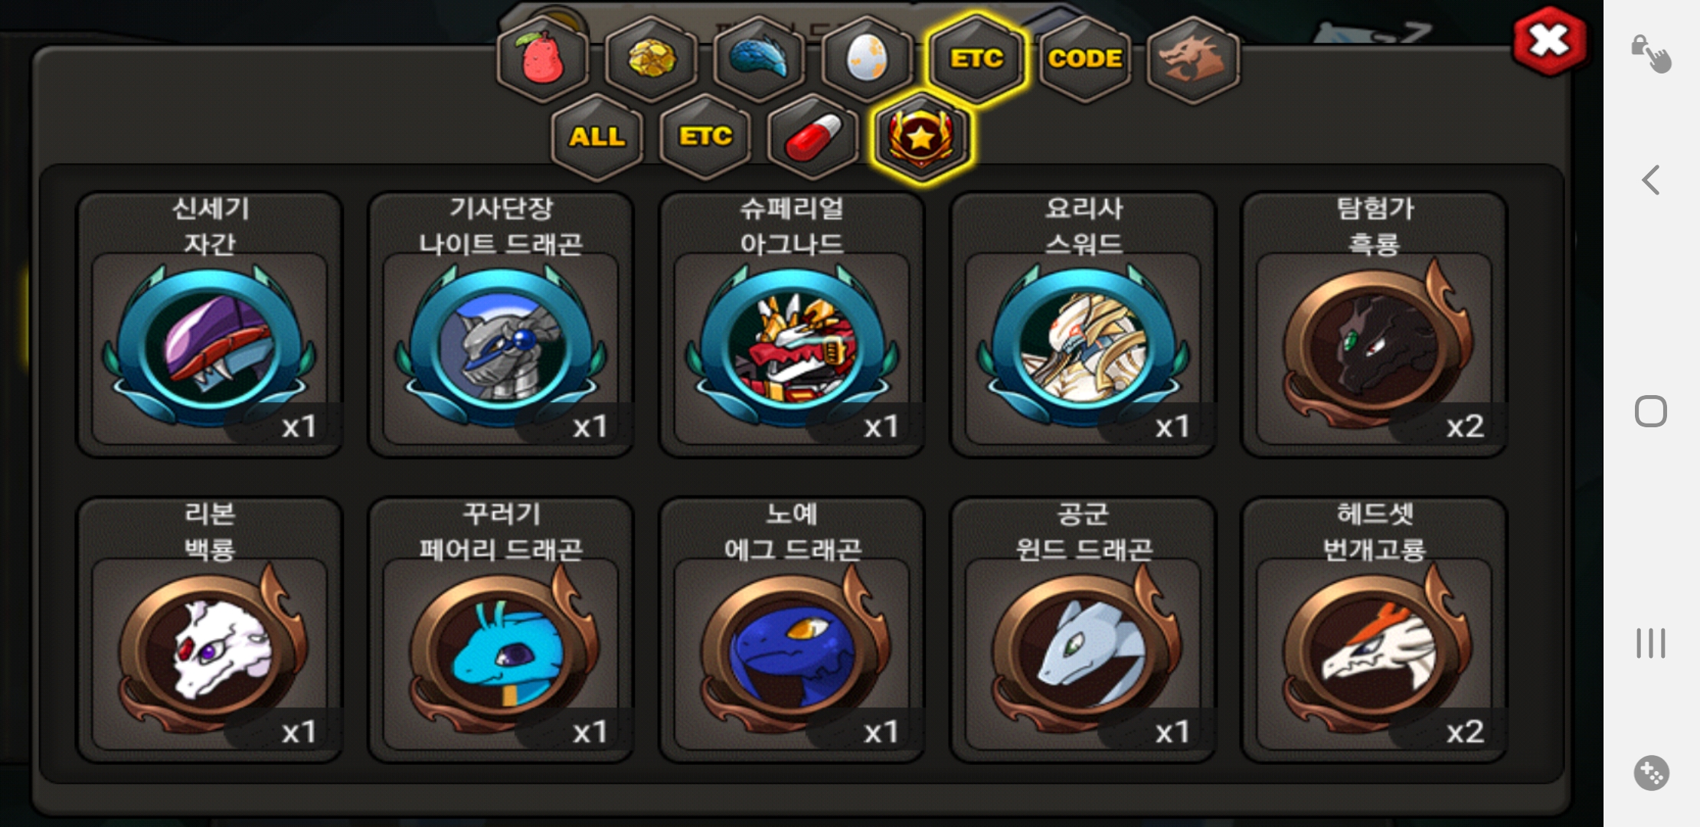Select the red pill capsule filter
The image size is (1700, 827).
[813, 137]
